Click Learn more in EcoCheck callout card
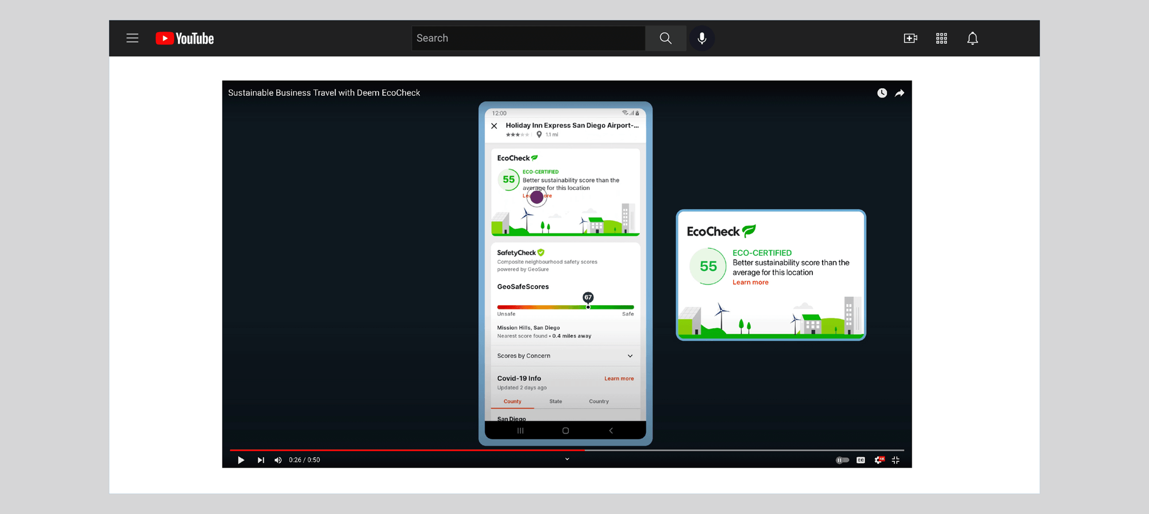 point(750,282)
